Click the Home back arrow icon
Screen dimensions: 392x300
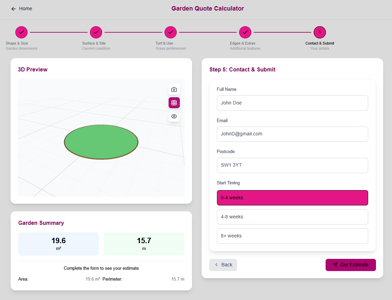(14, 9)
